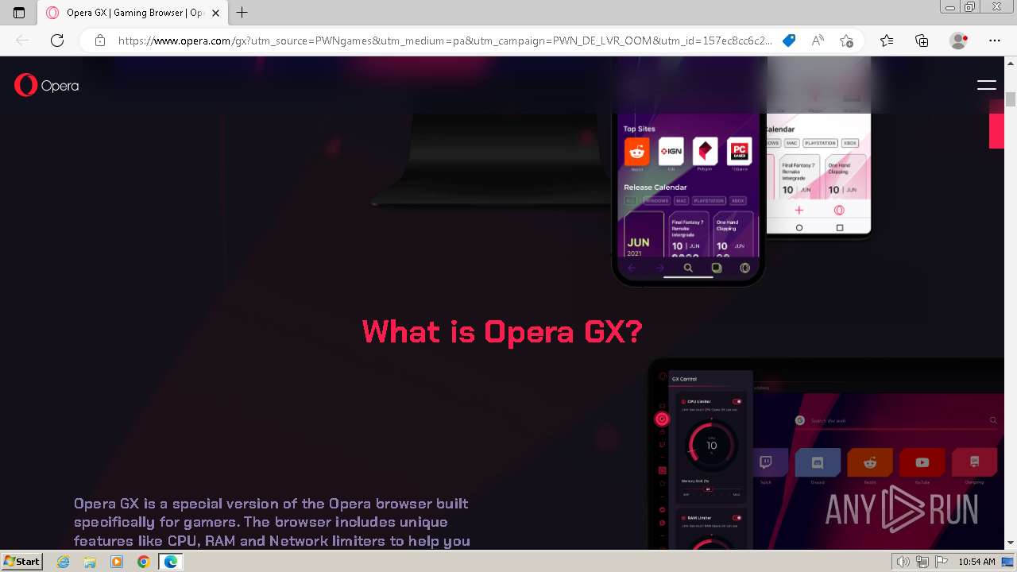This screenshot has height=572, width=1017.
Task: Tap the search icon on phone bottom bar
Action: click(688, 268)
